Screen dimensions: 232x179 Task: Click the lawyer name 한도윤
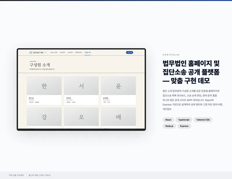click(31, 98)
